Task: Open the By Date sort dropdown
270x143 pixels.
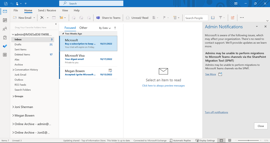Action: click(x=105, y=28)
